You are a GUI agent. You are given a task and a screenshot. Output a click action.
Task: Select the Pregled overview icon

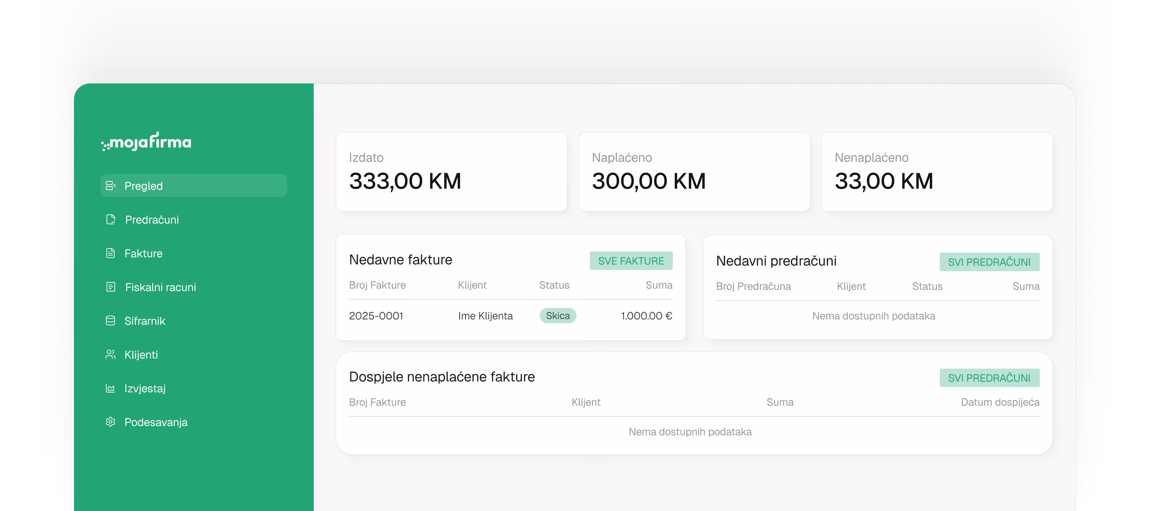(111, 185)
